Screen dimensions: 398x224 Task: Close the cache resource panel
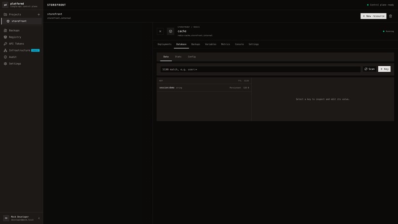click(x=160, y=31)
